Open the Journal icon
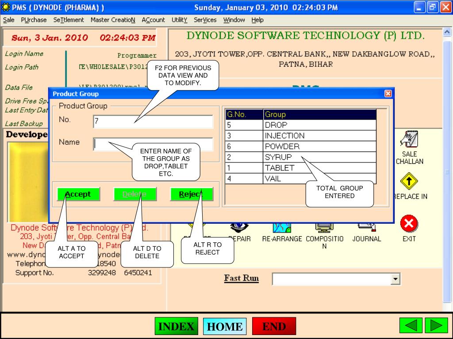Screen dimensions: 453x339 [367, 227]
